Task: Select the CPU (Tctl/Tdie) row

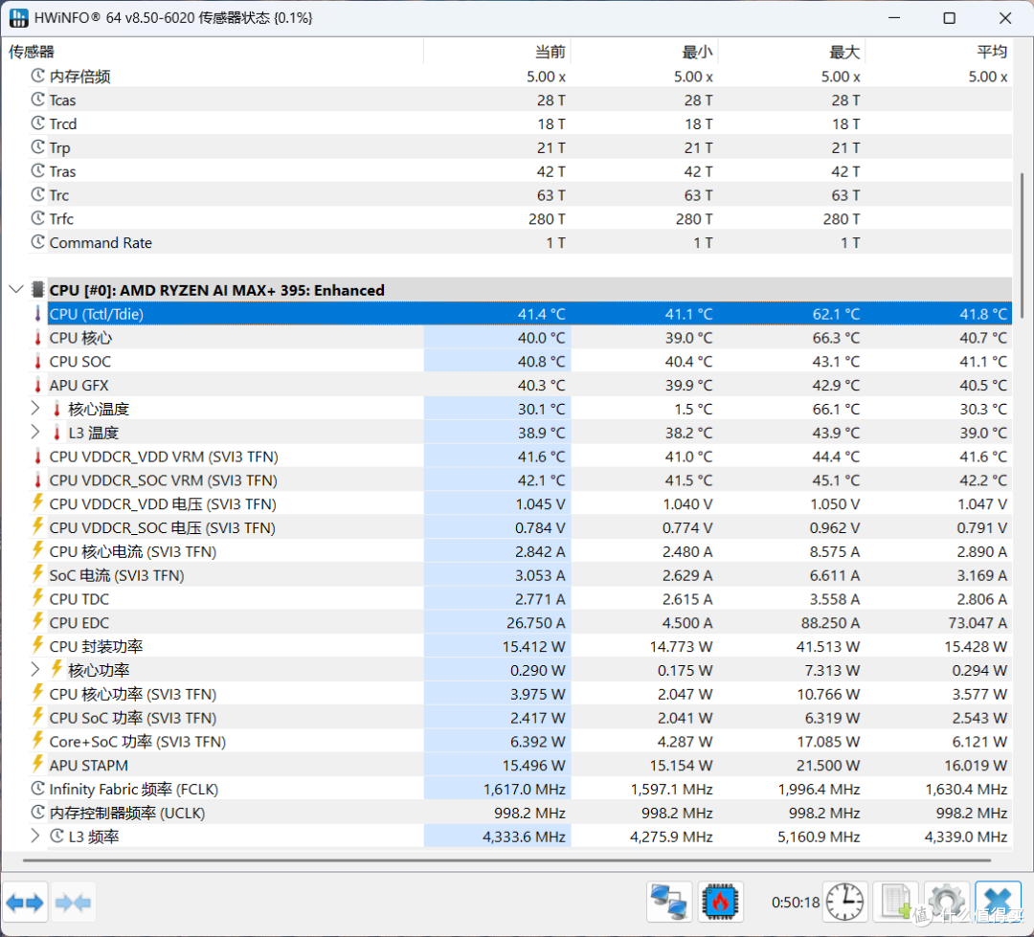Action: click(x=529, y=314)
